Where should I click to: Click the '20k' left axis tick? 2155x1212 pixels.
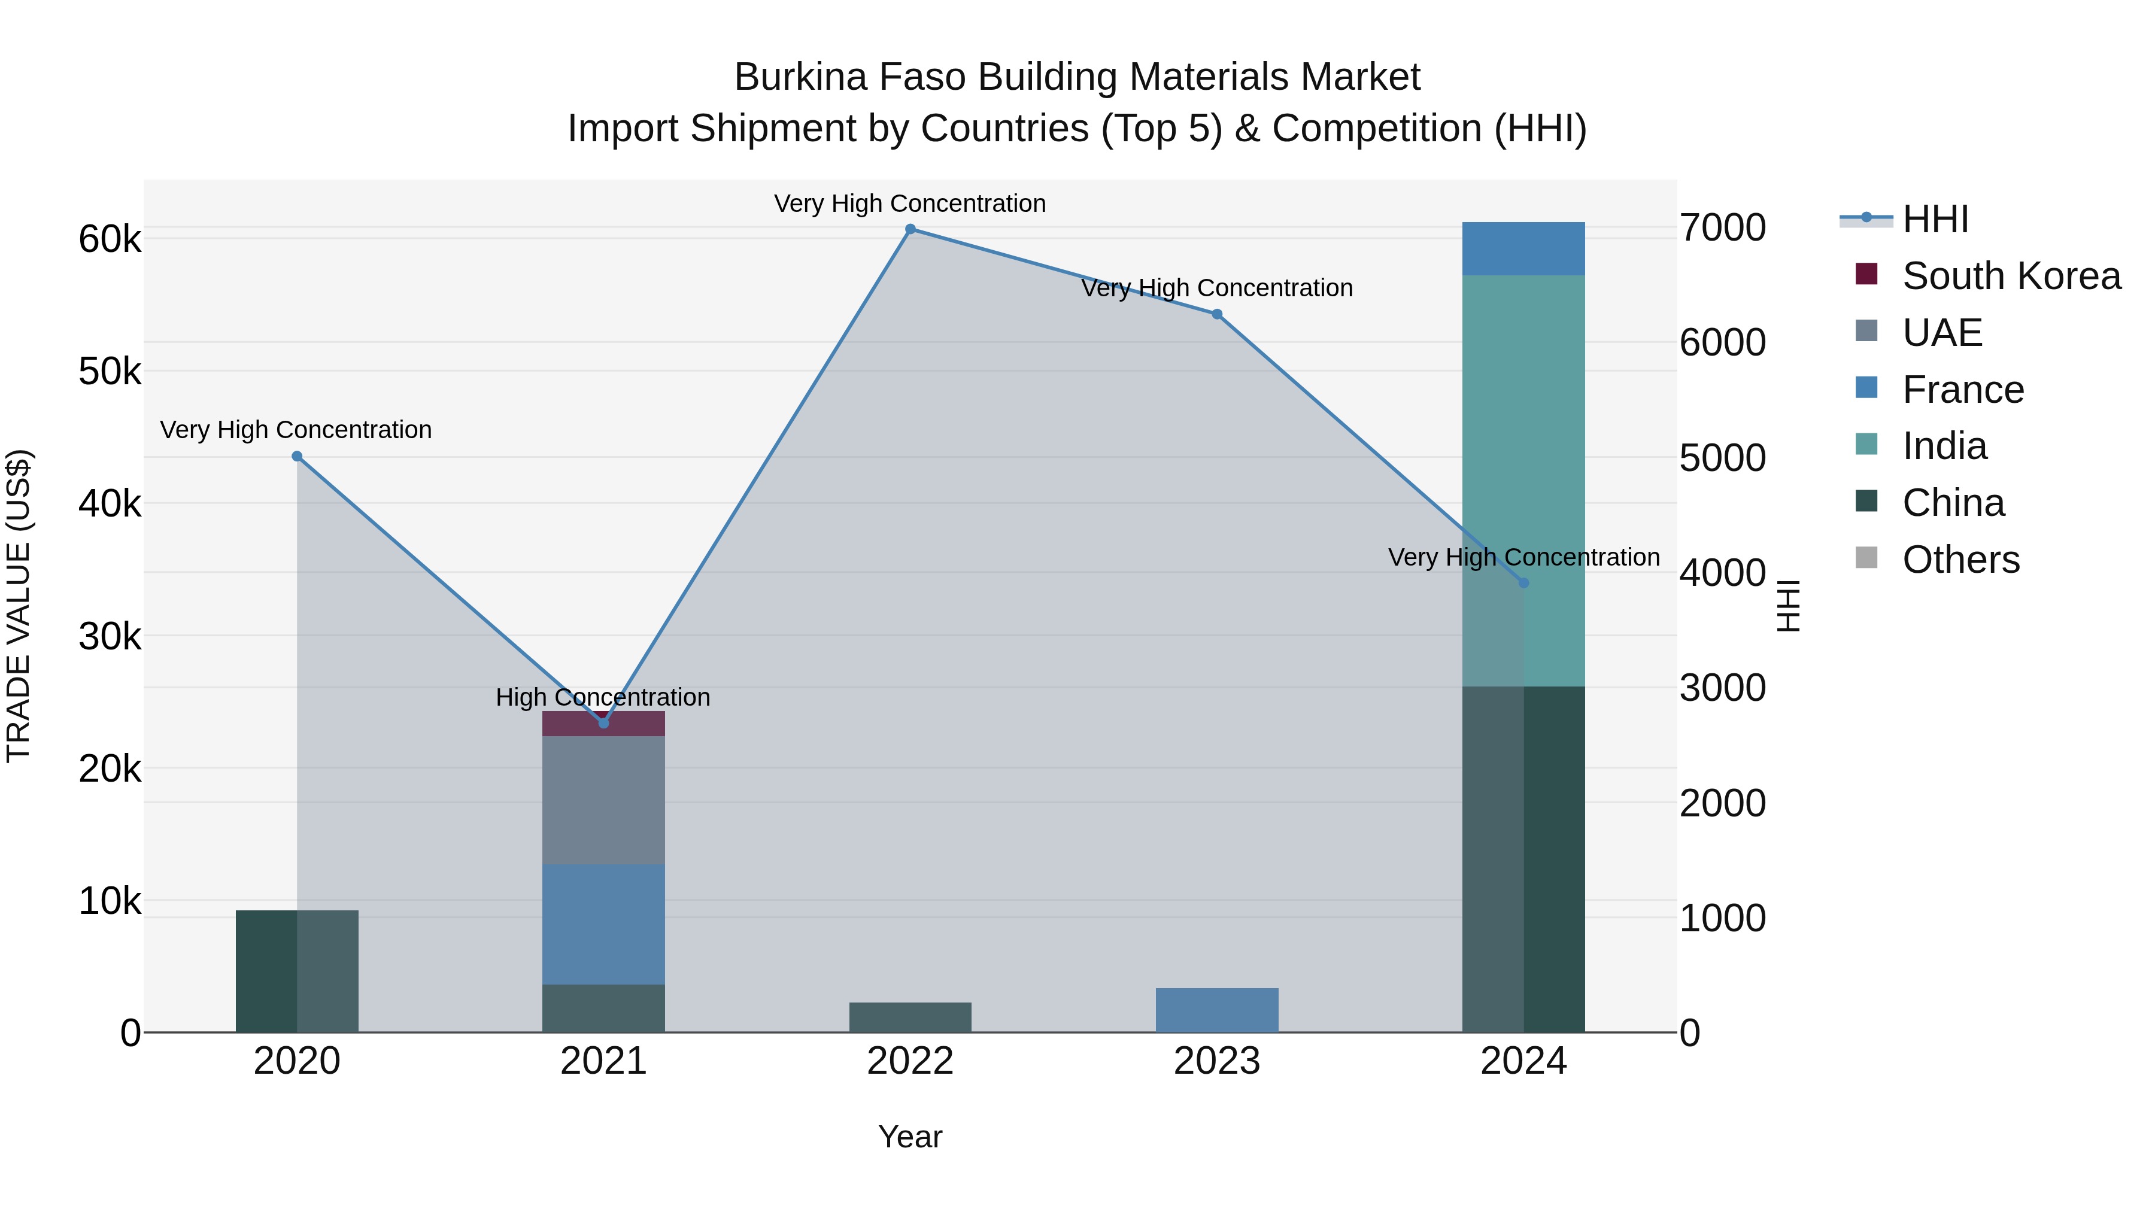pyautogui.click(x=110, y=768)
